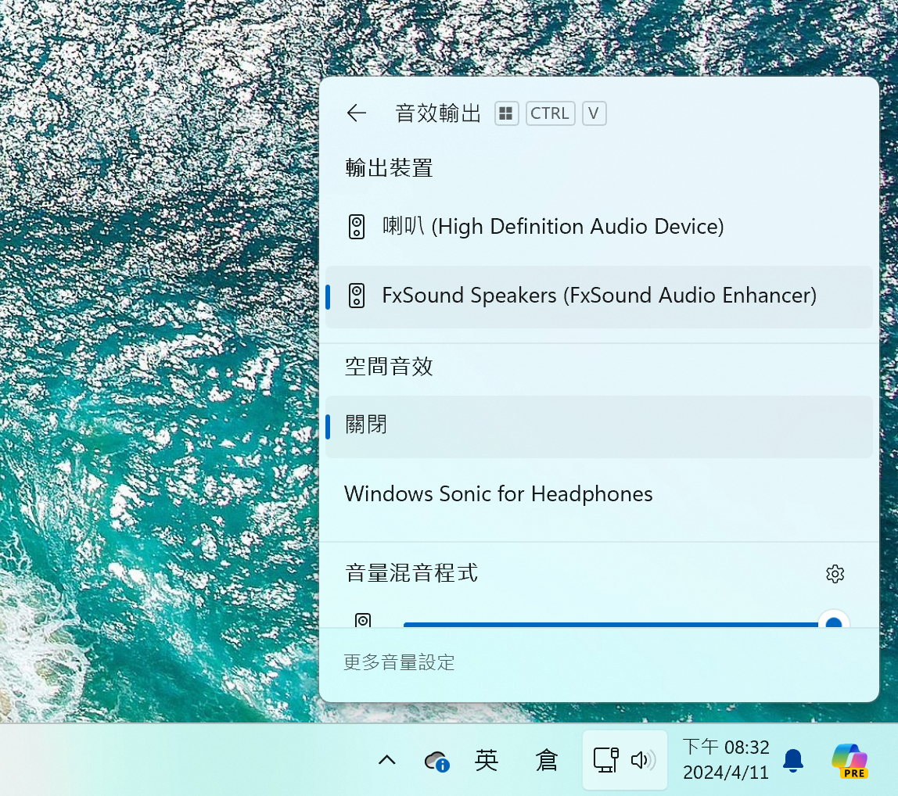The width and height of the screenshot is (898, 796).
Task: Click the network icon in the taskbar
Action: (605, 760)
